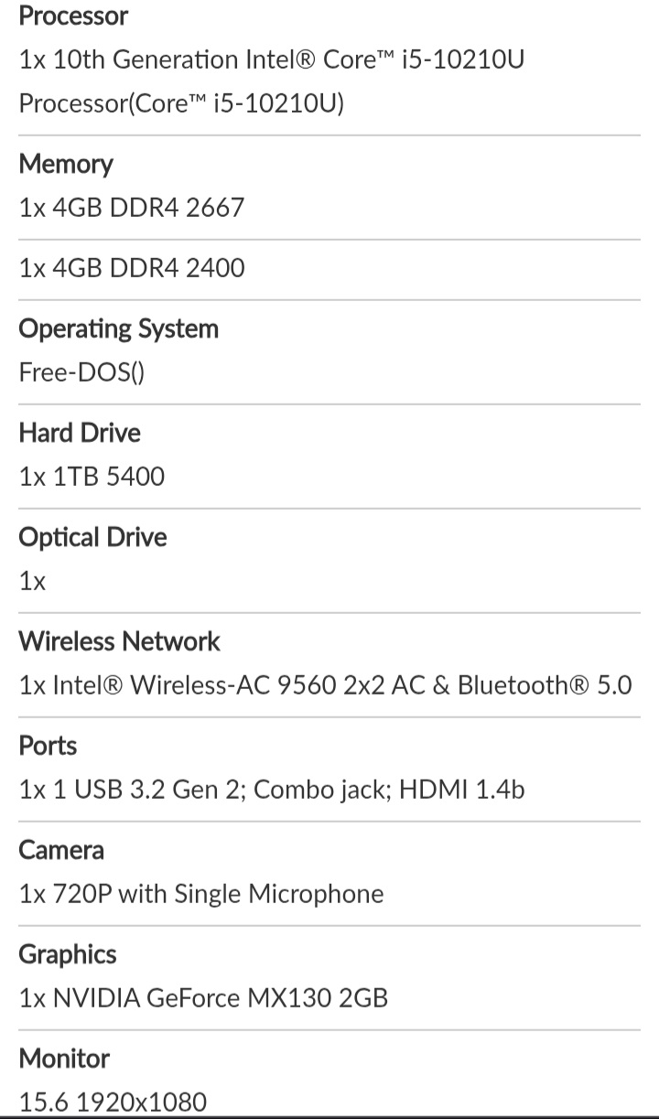Screen dimensions: 659x1119
Task: Select the Intel Wireless-AC 9560 entry
Action: 325,685
